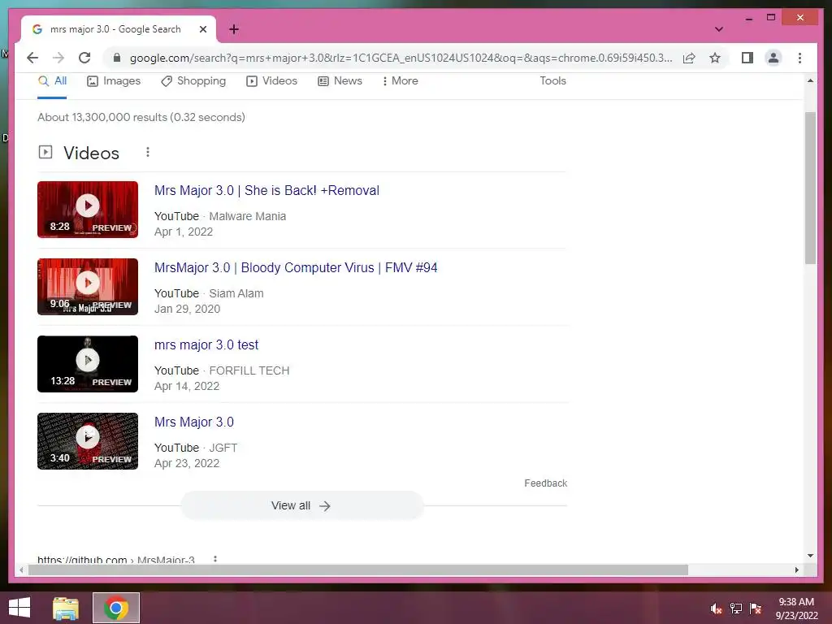Click the Feedback link
This screenshot has width=832, height=624.
(x=545, y=483)
